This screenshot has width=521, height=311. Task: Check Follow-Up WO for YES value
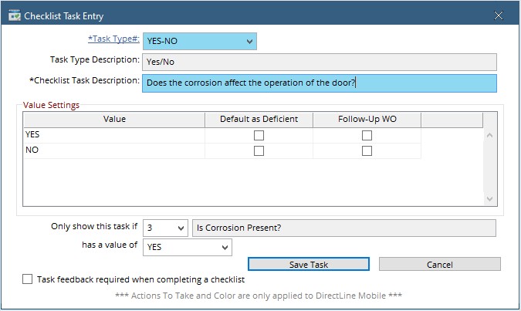pyautogui.click(x=367, y=135)
